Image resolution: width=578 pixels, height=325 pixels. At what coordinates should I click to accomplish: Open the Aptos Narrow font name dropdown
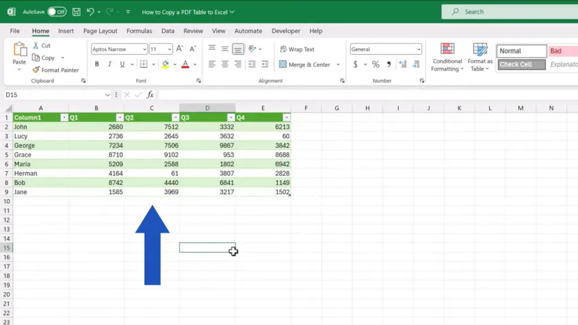tap(144, 49)
